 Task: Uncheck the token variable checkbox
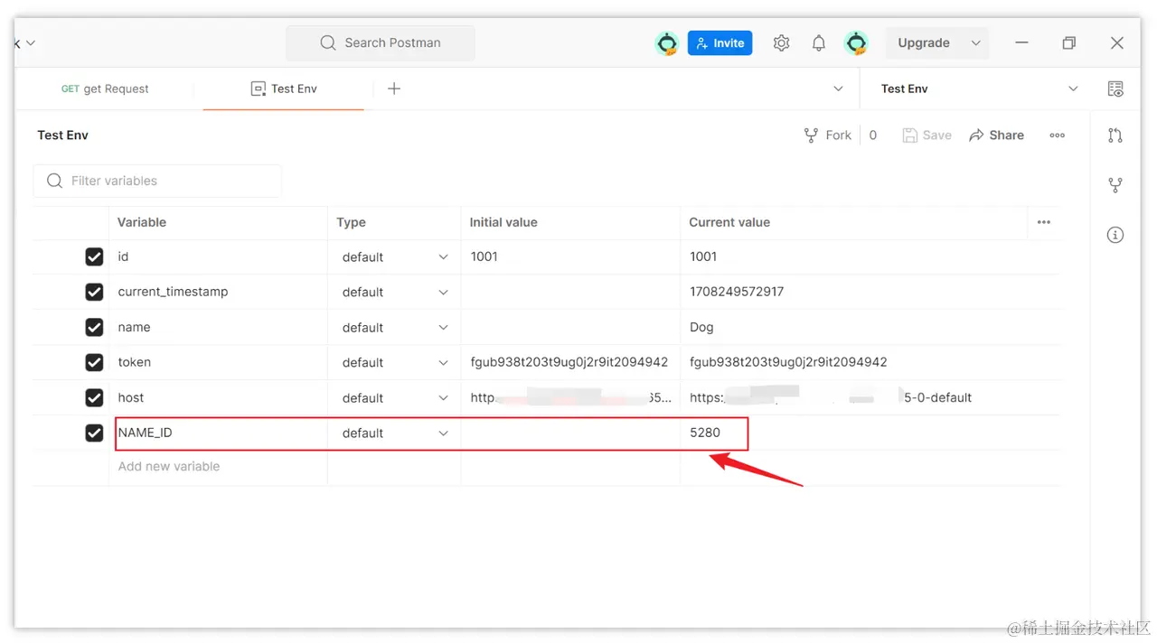coord(94,363)
